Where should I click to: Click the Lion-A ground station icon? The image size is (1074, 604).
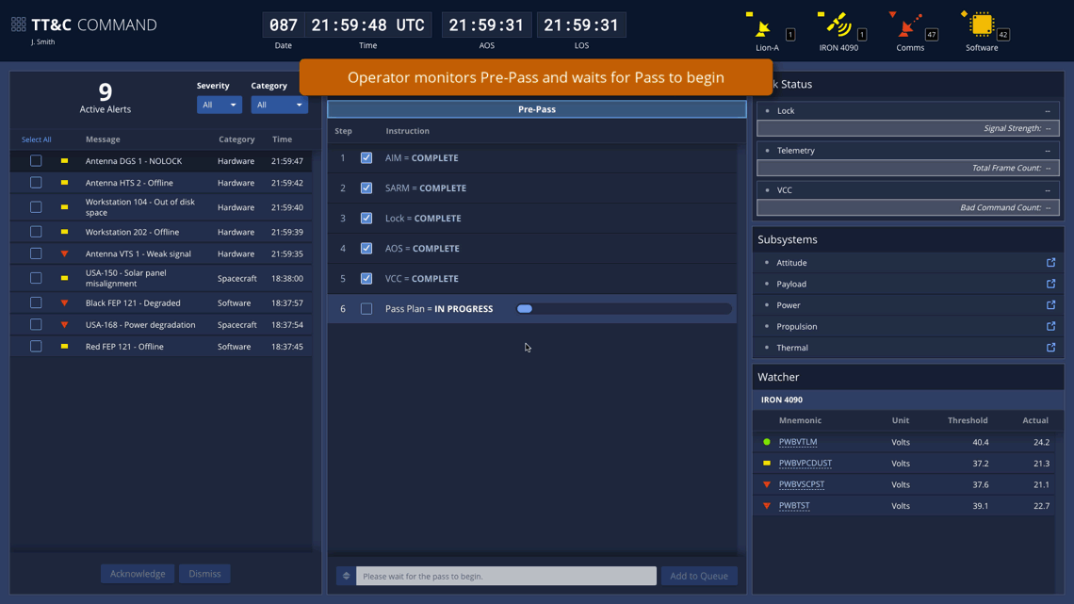pyautogui.click(x=763, y=26)
